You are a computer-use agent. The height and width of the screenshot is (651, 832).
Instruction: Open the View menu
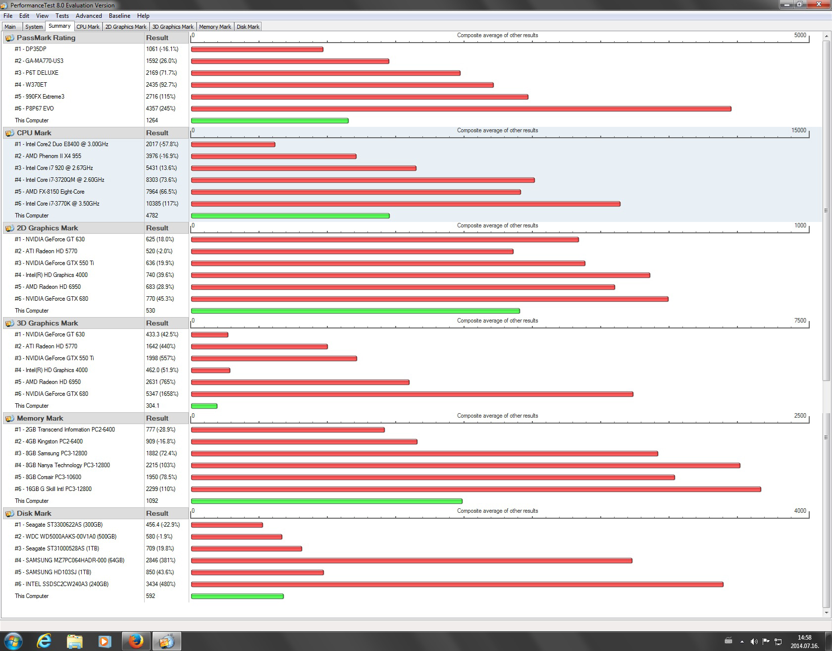pos(42,16)
